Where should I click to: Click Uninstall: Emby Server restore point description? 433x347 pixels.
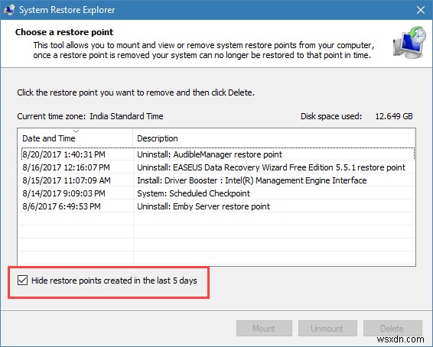point(203,206)
